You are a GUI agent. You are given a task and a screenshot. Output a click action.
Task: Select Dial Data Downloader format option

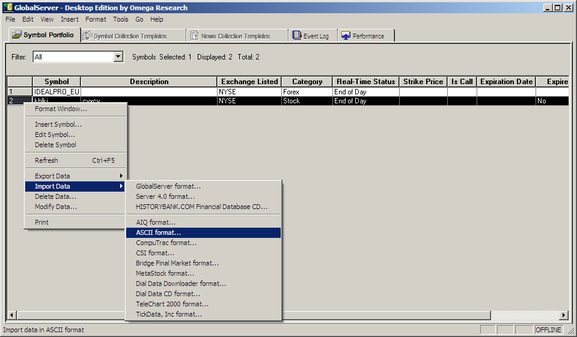tap(204, 284)
